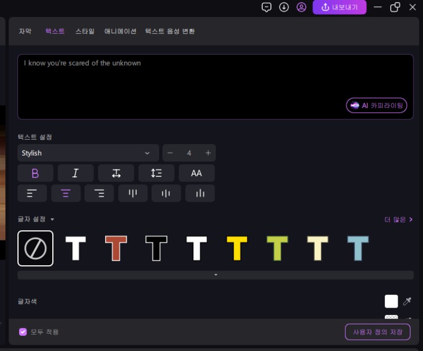This screenshot has height=351, width=423.
Task: Switch to the 애니메이션 tab
Action: coord(120,31)
